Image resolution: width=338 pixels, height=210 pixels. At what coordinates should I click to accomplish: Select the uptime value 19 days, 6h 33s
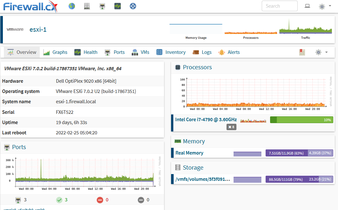click(x=71, y=122)
